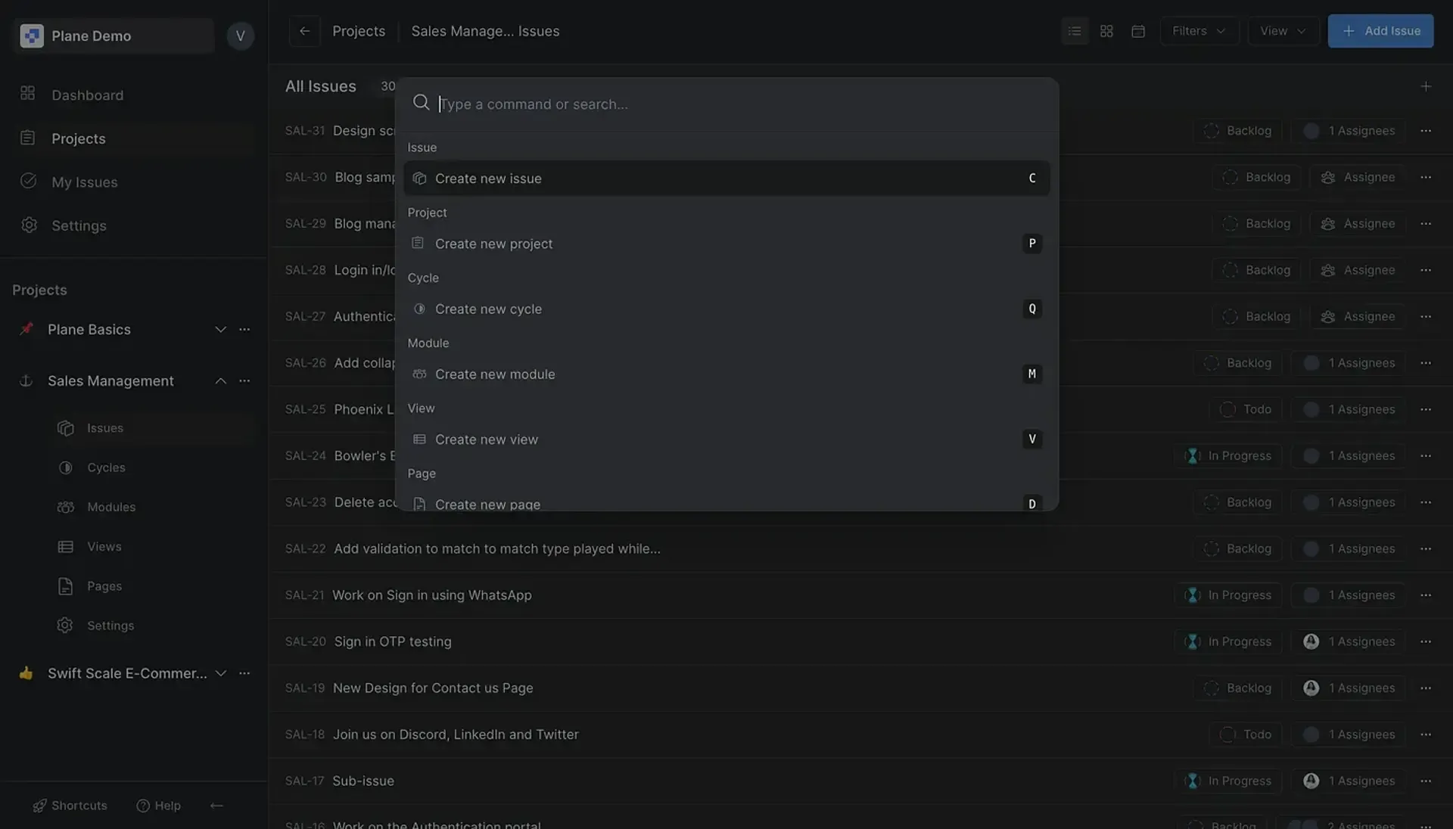Open the Filters dropdown
The image size is (1453, 829).
pos(1199,31)
